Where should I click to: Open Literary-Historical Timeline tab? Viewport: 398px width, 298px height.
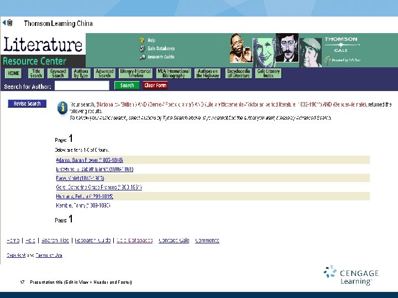(136, 73)
